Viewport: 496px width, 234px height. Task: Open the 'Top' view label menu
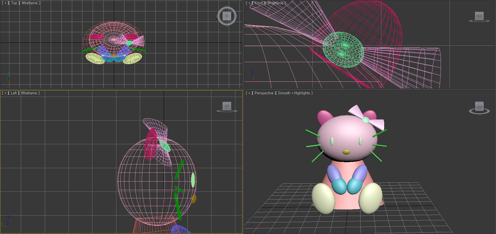pos(14,3)
